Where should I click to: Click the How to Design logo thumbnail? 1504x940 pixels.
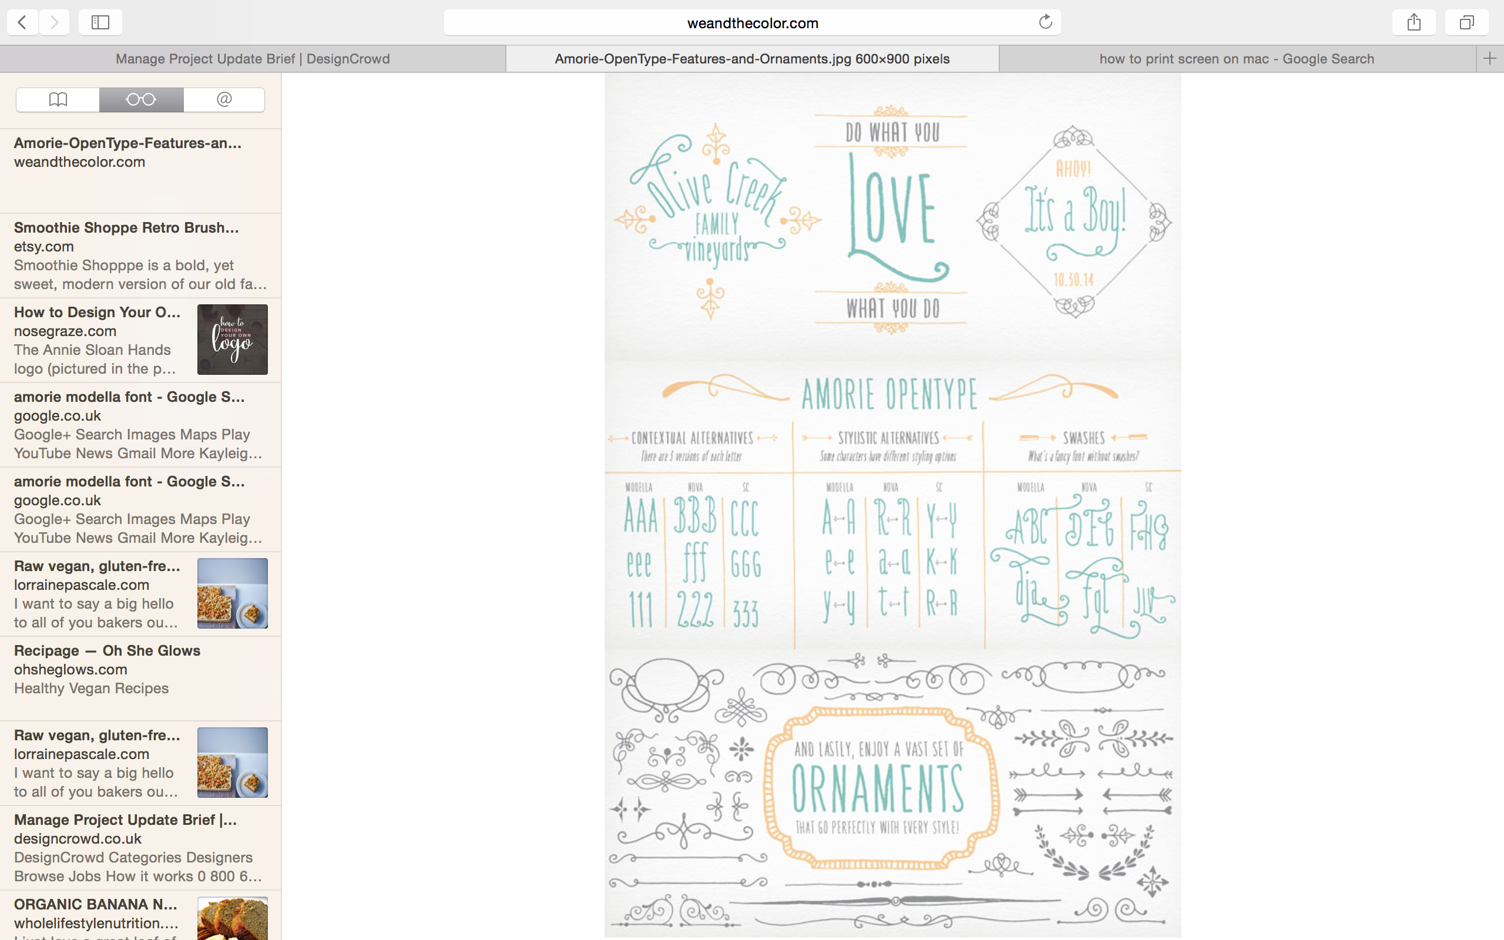pos(233,340)
